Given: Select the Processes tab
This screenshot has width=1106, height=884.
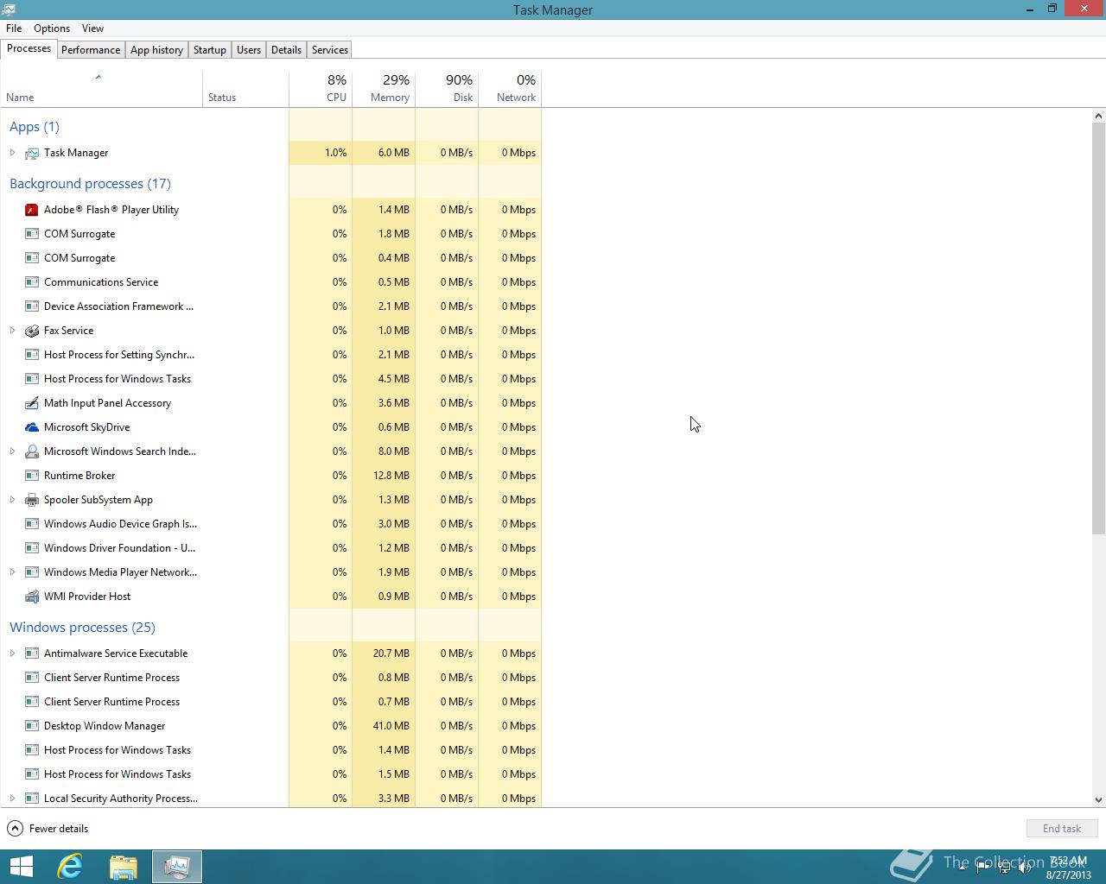Looking at the screenshot, I should coord(29,48).
